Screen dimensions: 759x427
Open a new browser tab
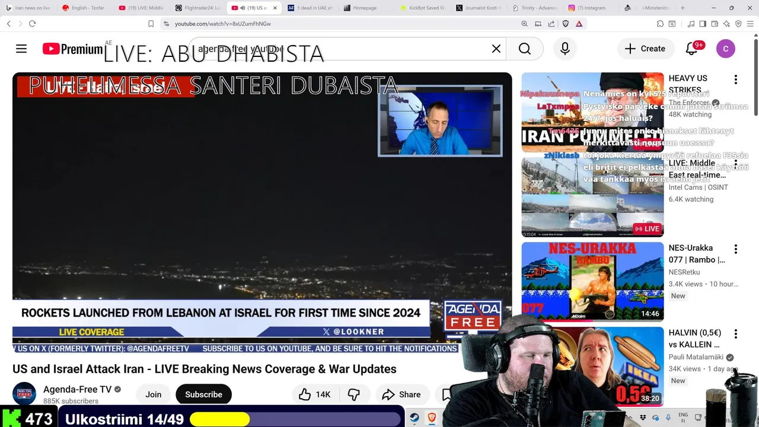[683, 8]
